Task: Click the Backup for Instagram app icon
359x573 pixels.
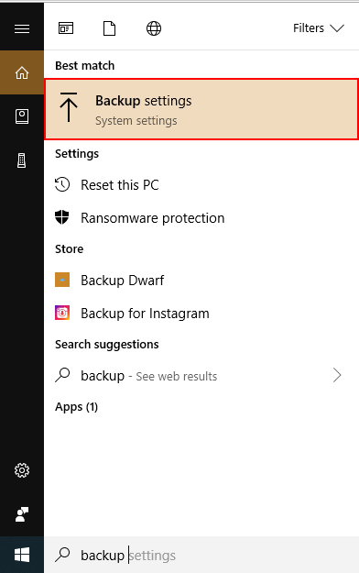Action: [x=62, y=313]
